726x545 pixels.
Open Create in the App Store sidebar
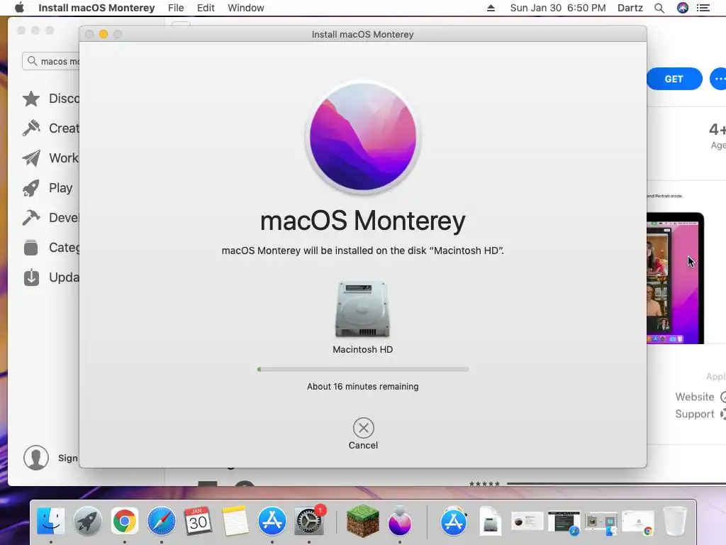(51, 128)
